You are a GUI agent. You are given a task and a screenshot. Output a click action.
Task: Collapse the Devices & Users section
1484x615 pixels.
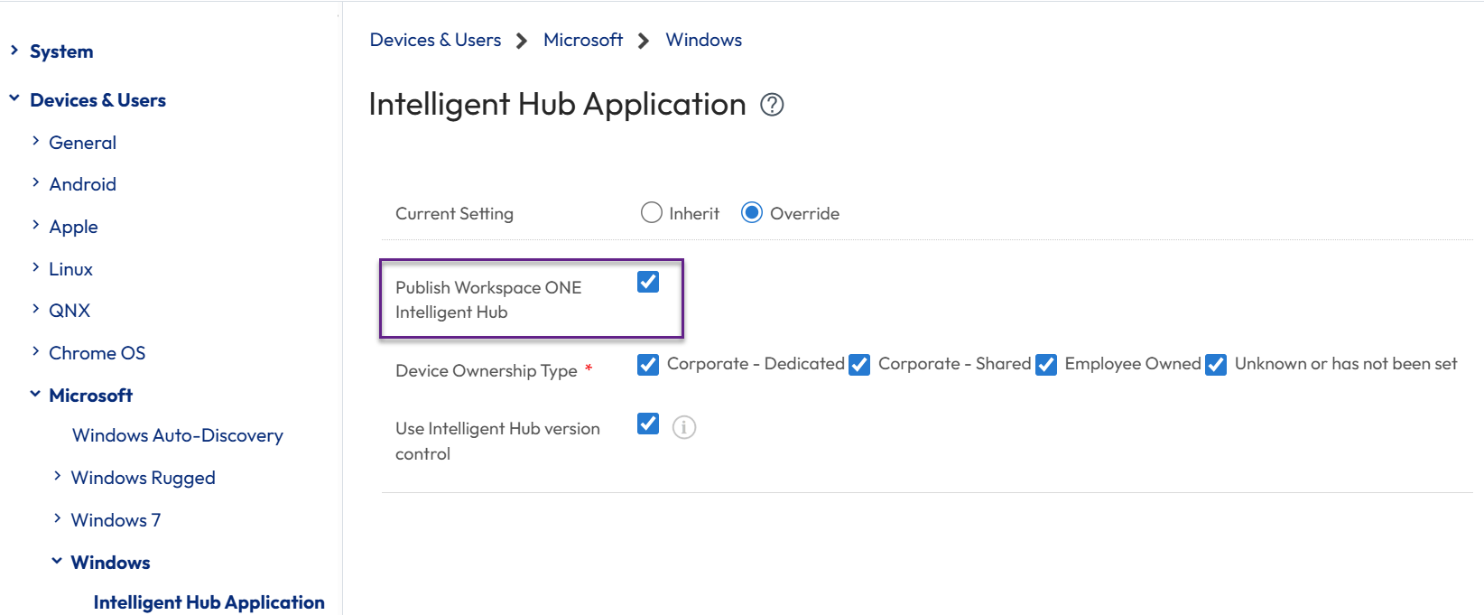pyautogui.click(x=14, y=98)
